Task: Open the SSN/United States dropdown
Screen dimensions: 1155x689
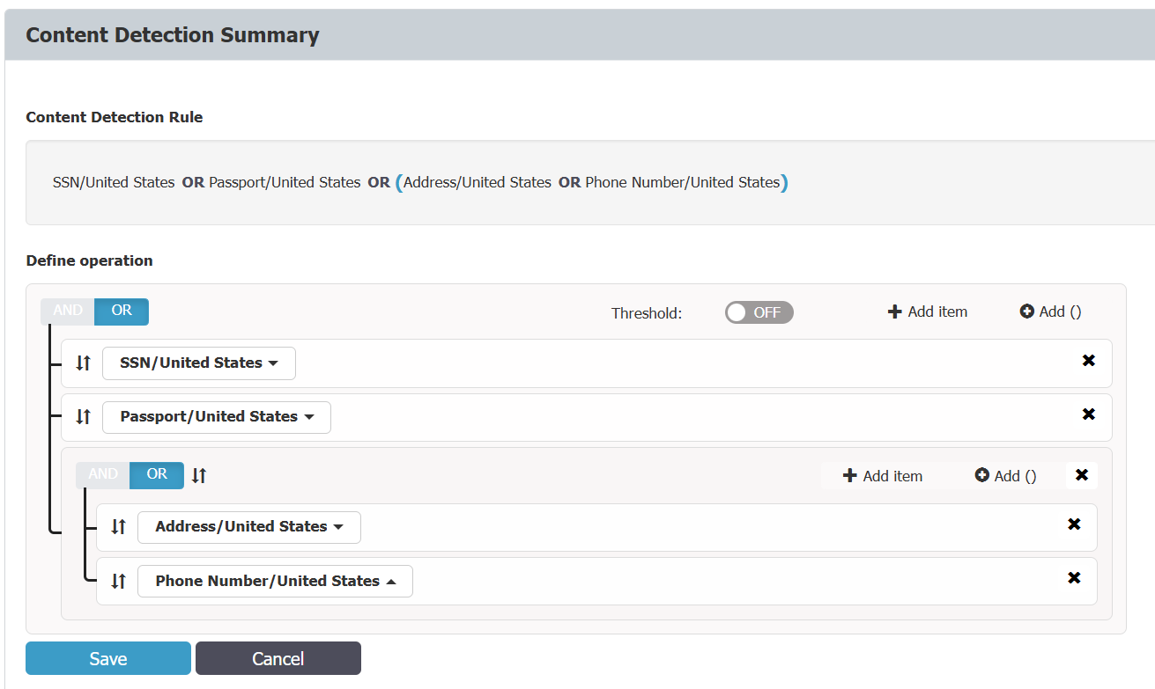Action: (199, 363)
